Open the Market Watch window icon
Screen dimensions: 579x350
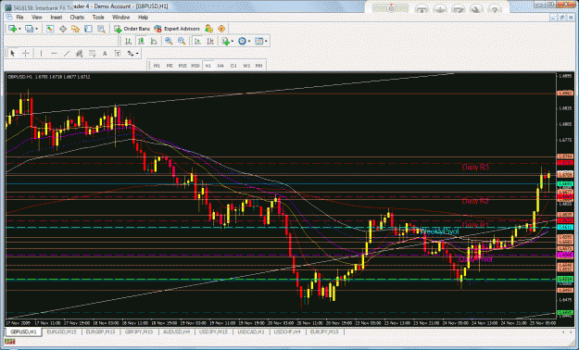point(50,29)
